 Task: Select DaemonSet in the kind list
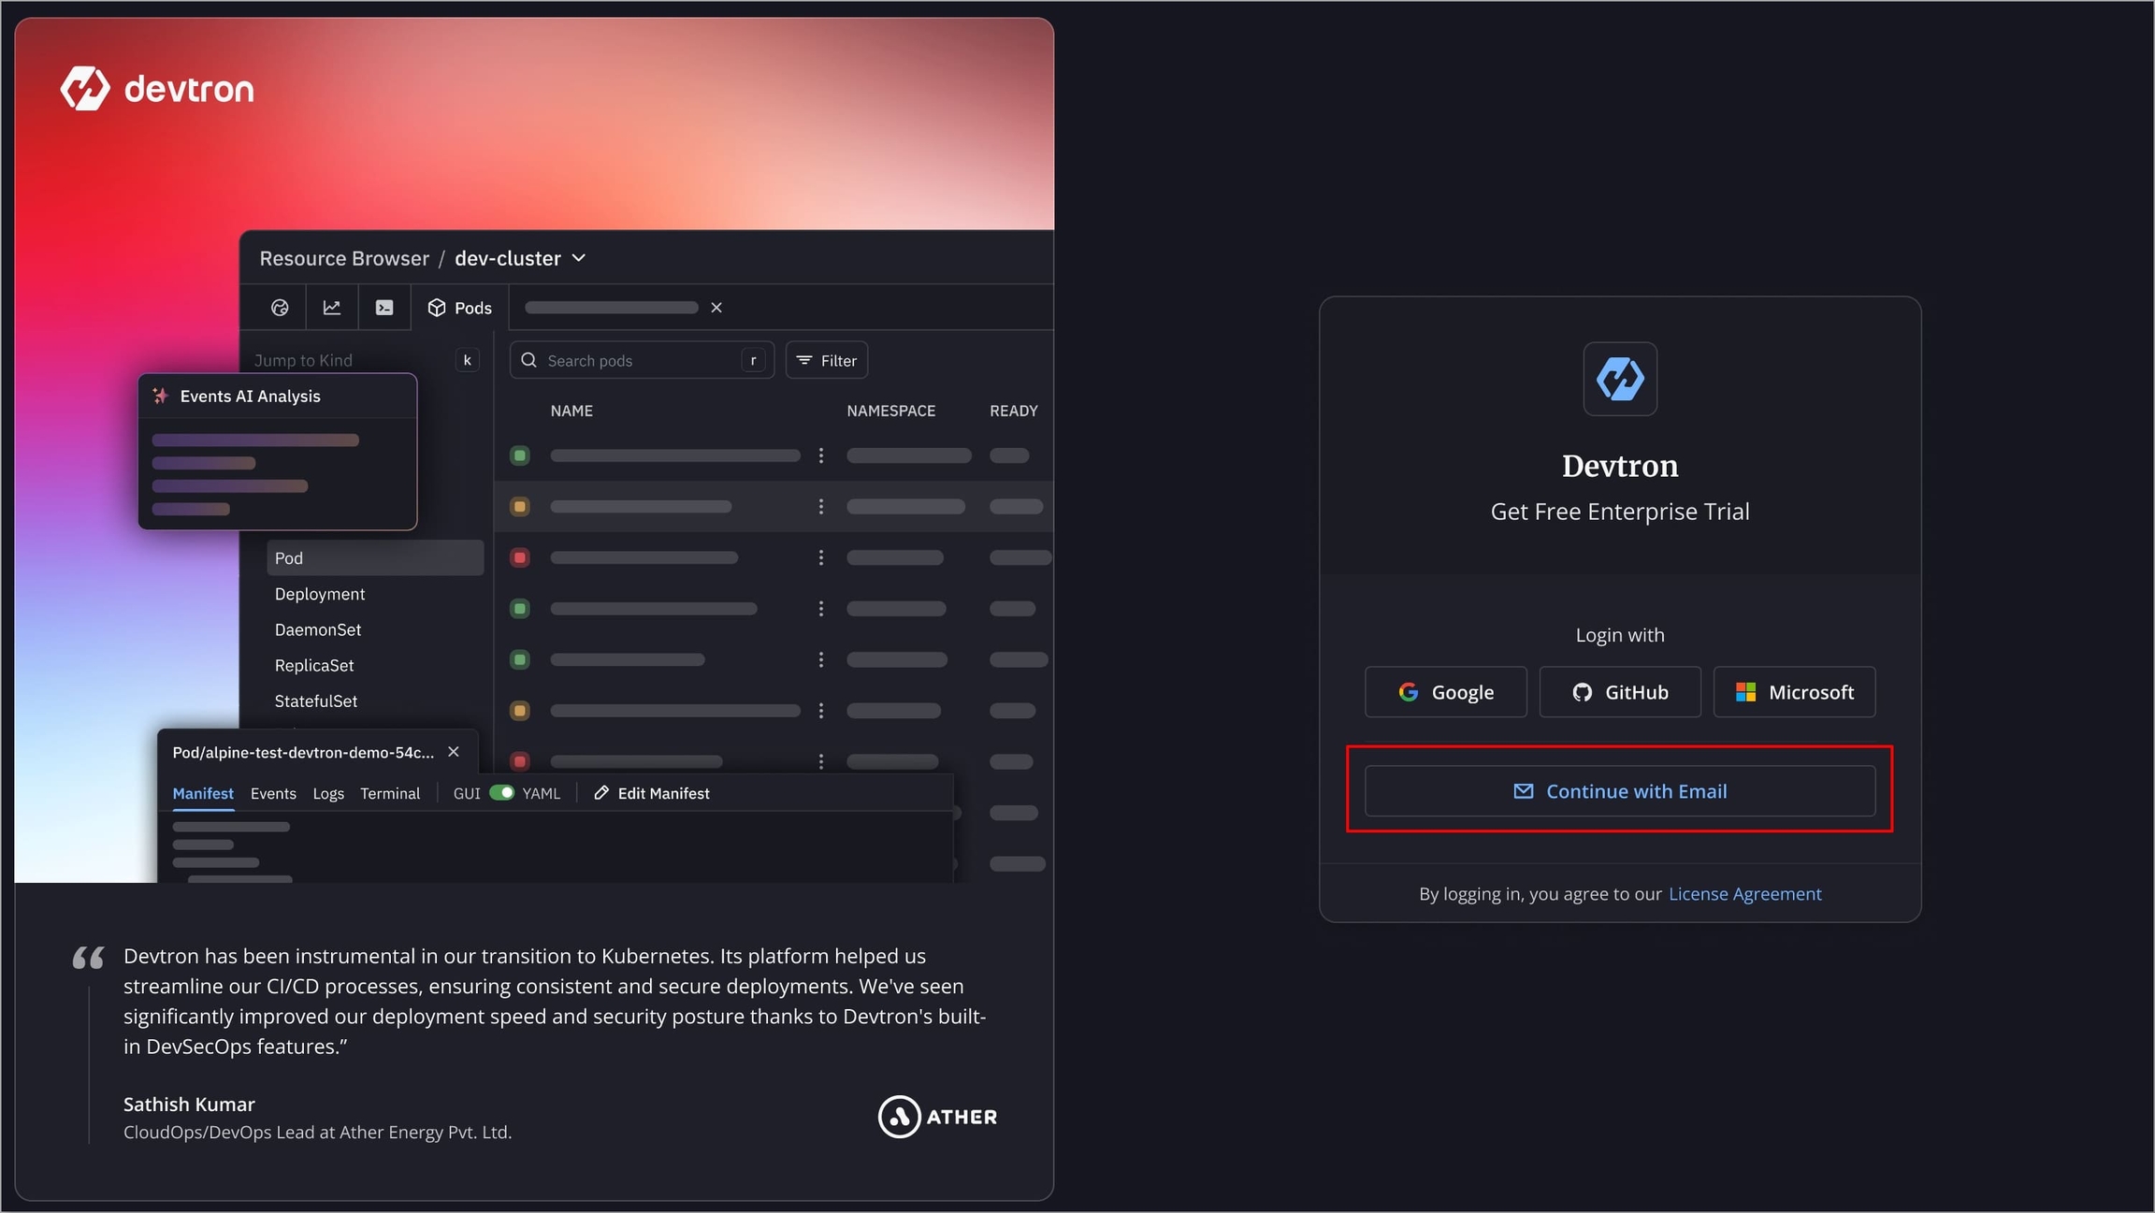[318, 629]
